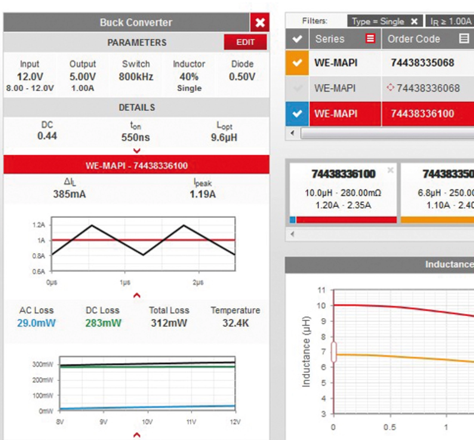This screenshot has height=440, width=474.
Task: Expand details with the red down chevron
Action: point(137,150)
